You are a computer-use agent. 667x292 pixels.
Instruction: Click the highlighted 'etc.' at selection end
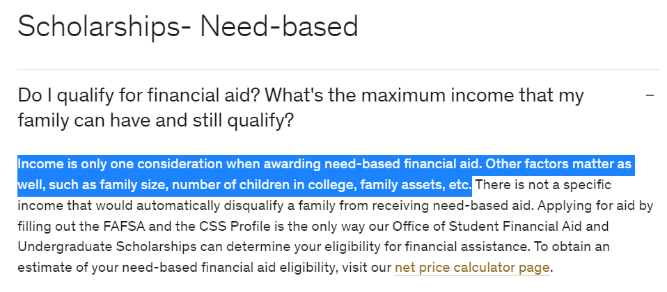pyautogui.click(x=460, y=185)
